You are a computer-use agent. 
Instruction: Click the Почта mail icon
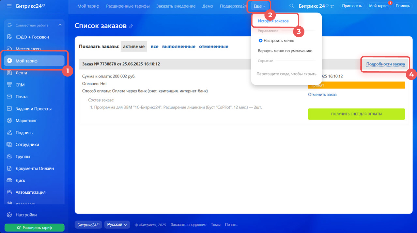coord(10,97)
